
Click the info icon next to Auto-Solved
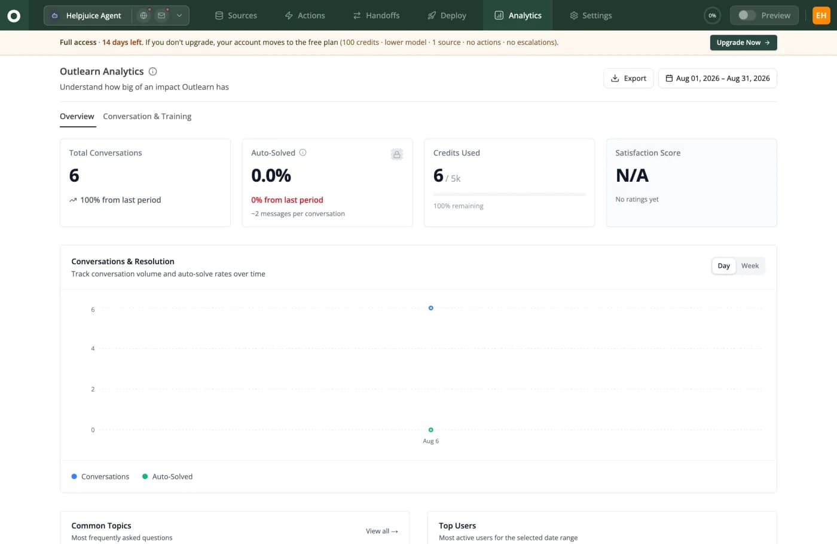point(303,152)
